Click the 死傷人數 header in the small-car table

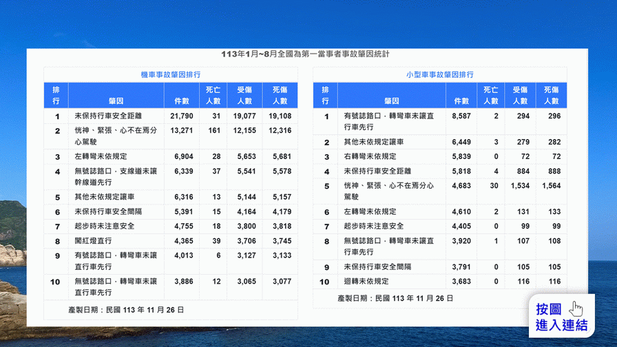[x=551, y=95]
